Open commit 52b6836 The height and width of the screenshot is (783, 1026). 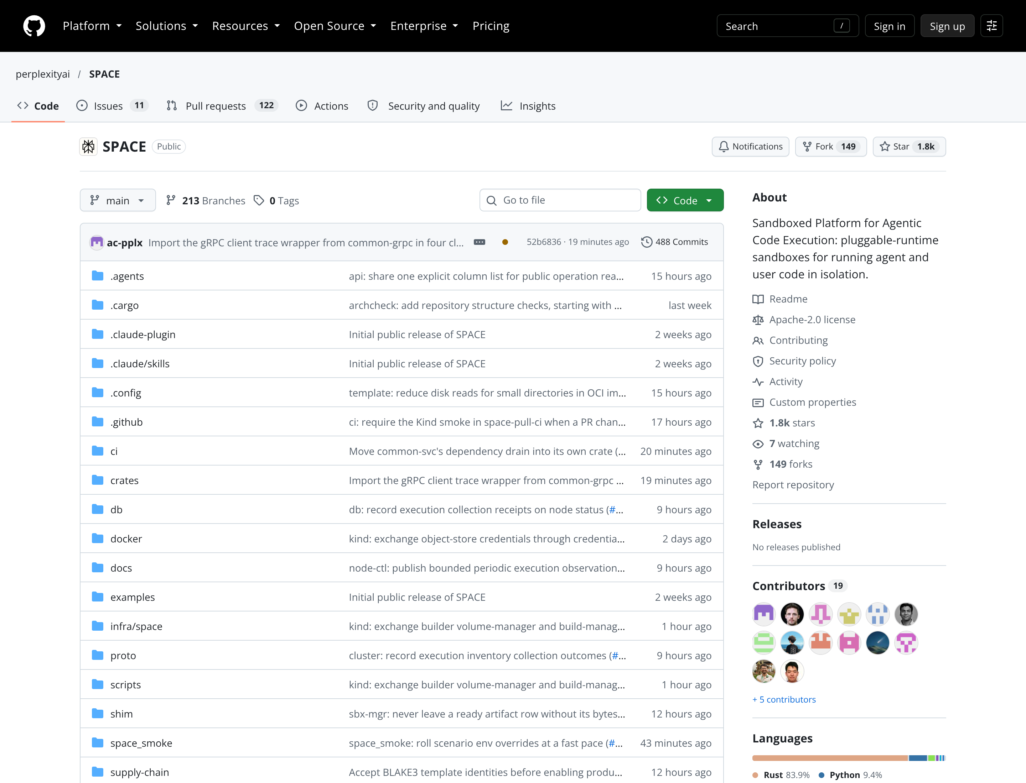[544, 242]
